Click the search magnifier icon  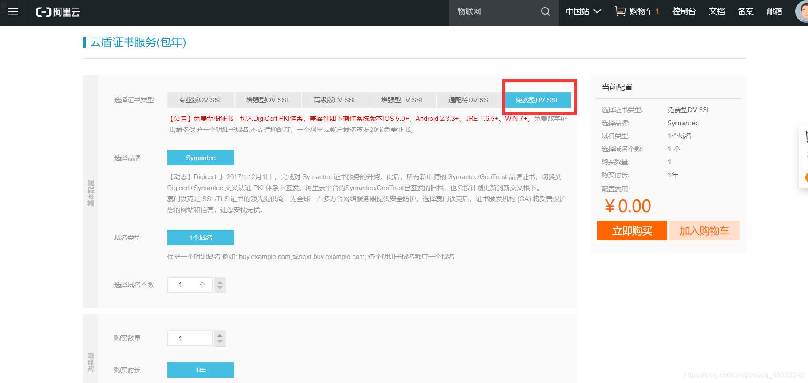pyautogui.click(x=546, y=11)
